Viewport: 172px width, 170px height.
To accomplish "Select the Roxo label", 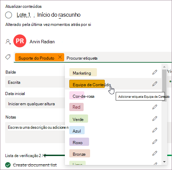I will [79, 142].
